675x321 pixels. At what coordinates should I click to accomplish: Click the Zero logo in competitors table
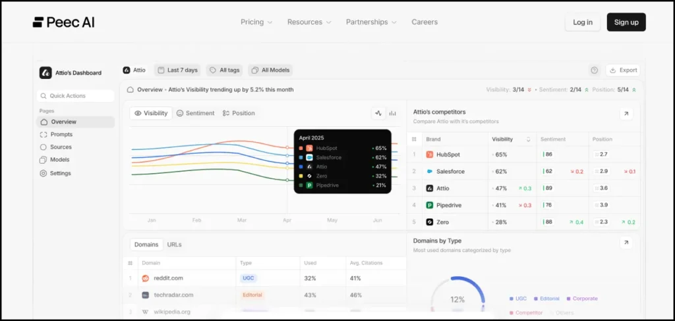click(x=429, y=222)
